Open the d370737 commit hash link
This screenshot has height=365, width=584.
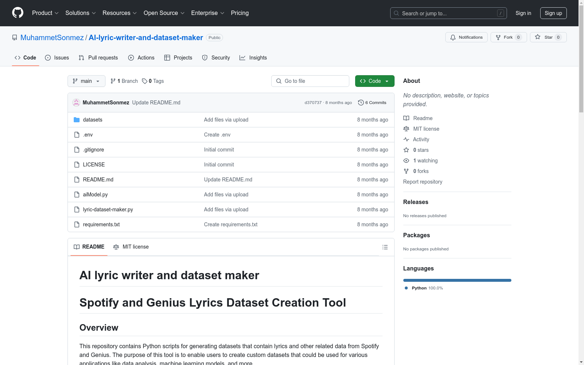coord(313,103)
